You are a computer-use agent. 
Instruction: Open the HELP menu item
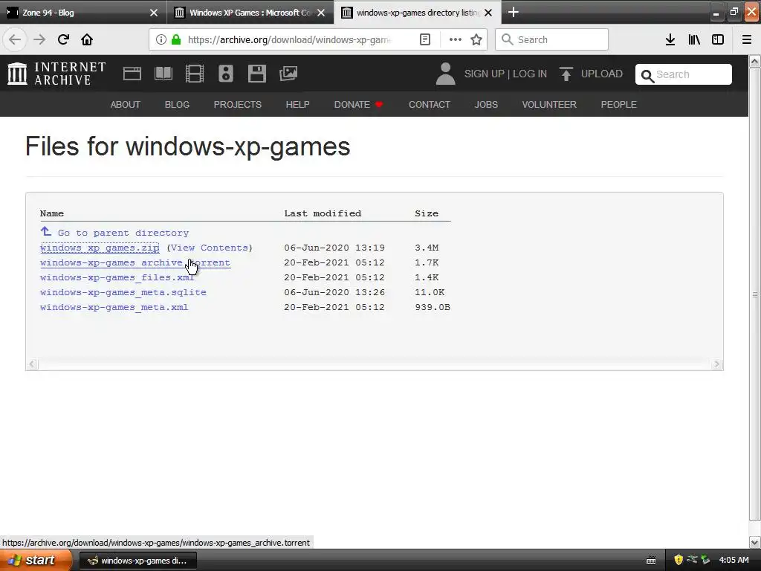point(297,104)
